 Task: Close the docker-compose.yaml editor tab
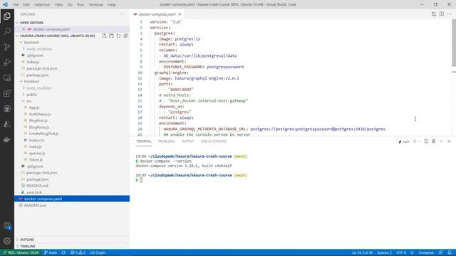pos(180,14)
